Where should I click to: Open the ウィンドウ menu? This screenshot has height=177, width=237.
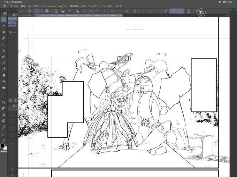107,6
